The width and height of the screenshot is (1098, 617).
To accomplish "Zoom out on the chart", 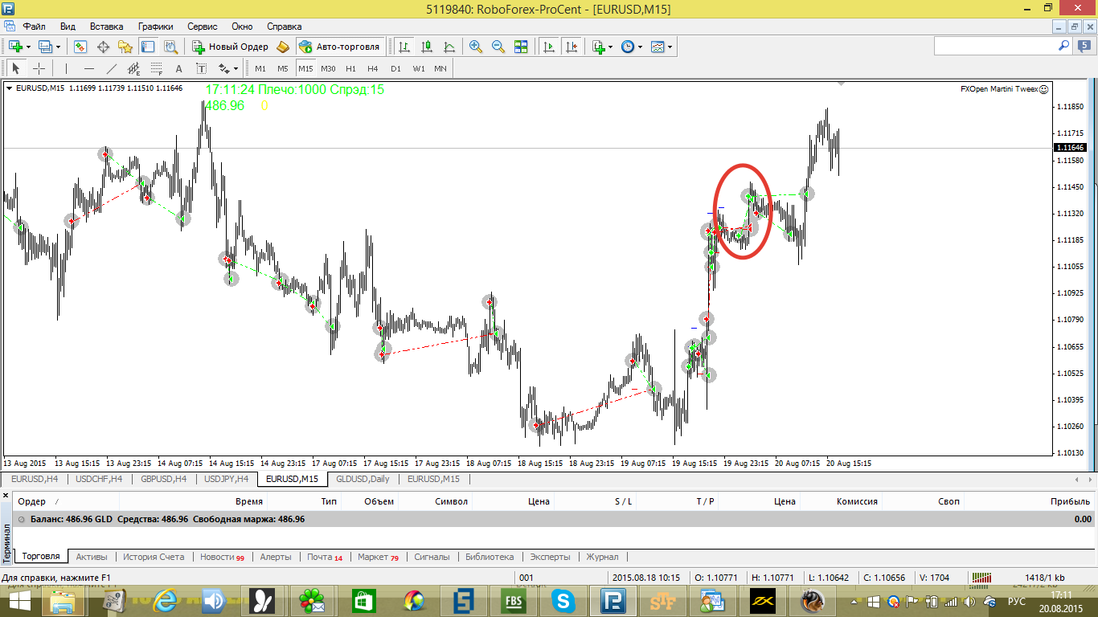I will click(498, 47).
